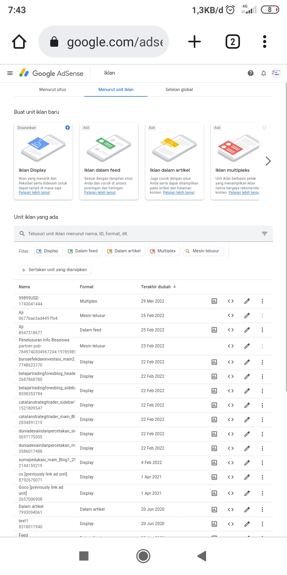The image size is (287, 575).
Task: Open new browser tab with plus
Action: (194, 42)
